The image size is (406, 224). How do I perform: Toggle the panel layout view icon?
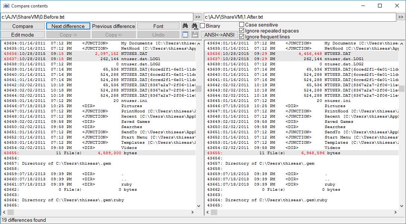tap(185, 35)
